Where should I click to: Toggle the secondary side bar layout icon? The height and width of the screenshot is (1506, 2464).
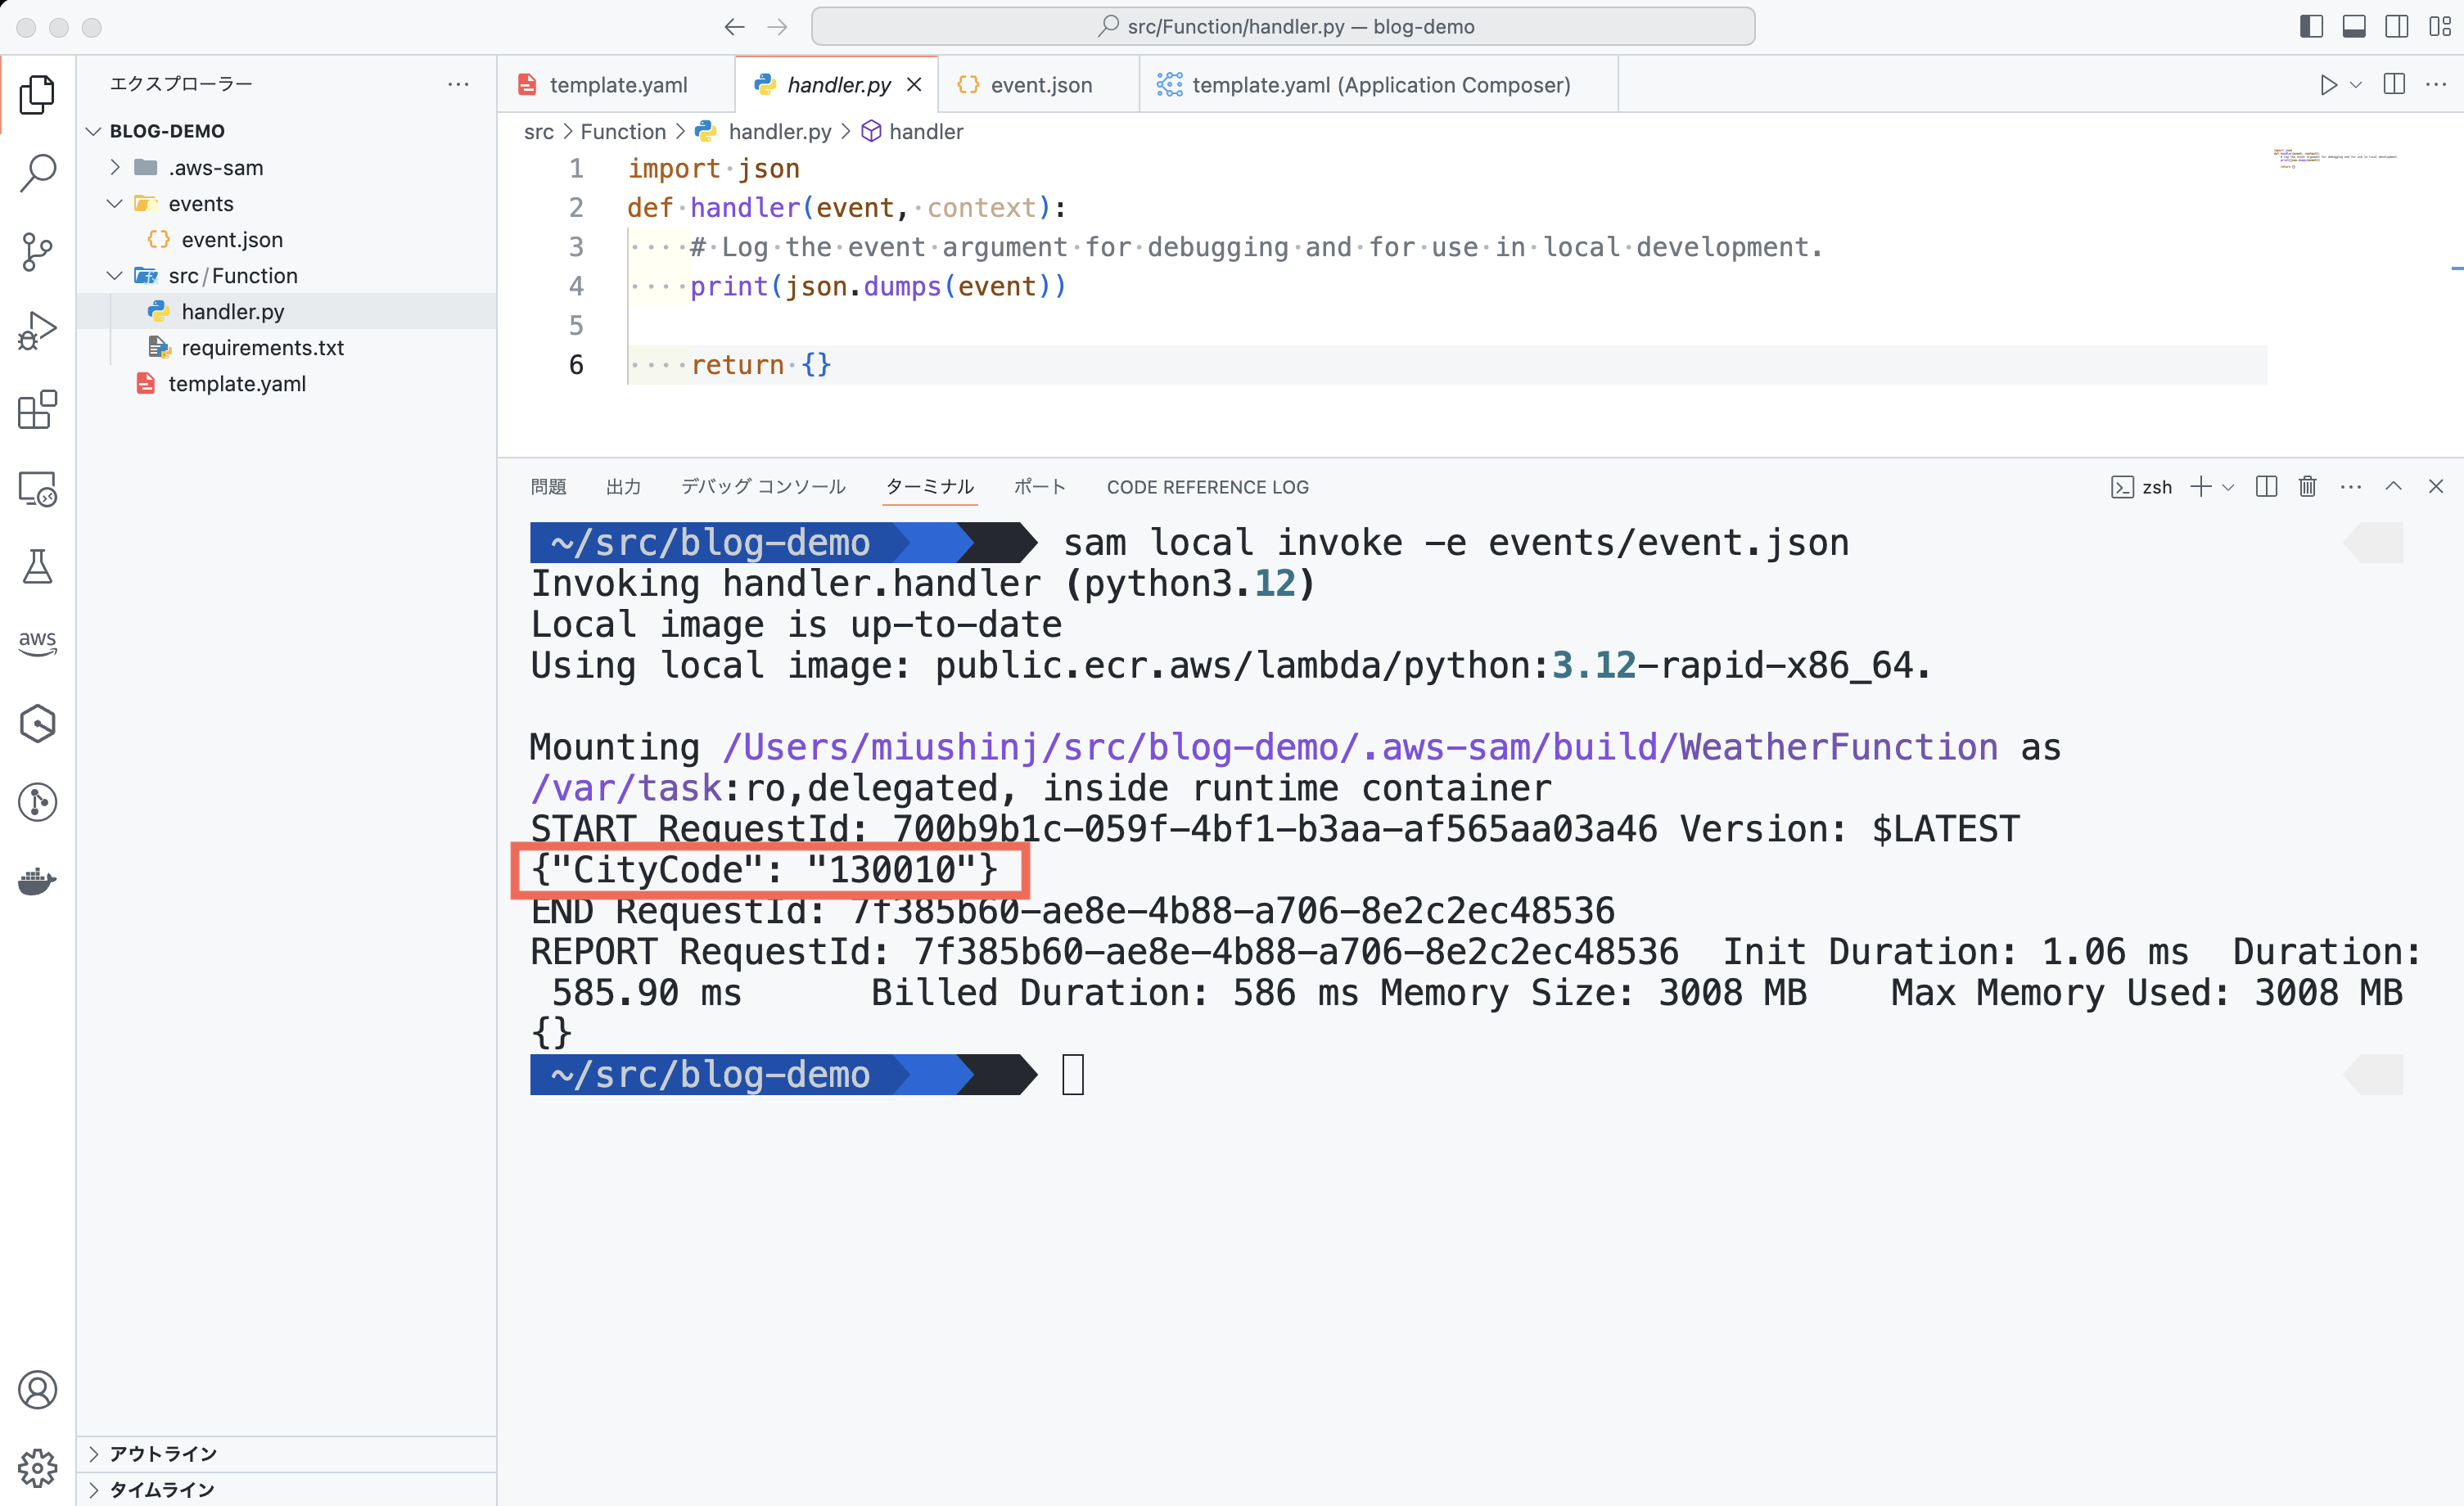[2397, 27]
